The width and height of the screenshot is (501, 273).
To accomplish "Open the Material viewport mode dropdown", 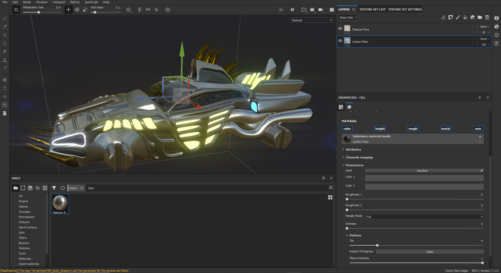I will 312,20.
